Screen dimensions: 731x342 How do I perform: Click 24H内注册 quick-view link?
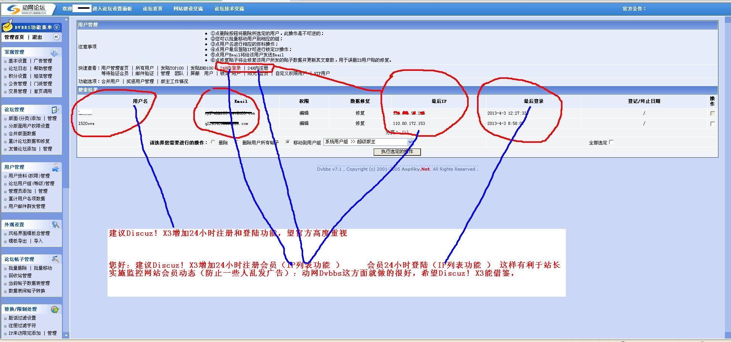pos(258,68)
